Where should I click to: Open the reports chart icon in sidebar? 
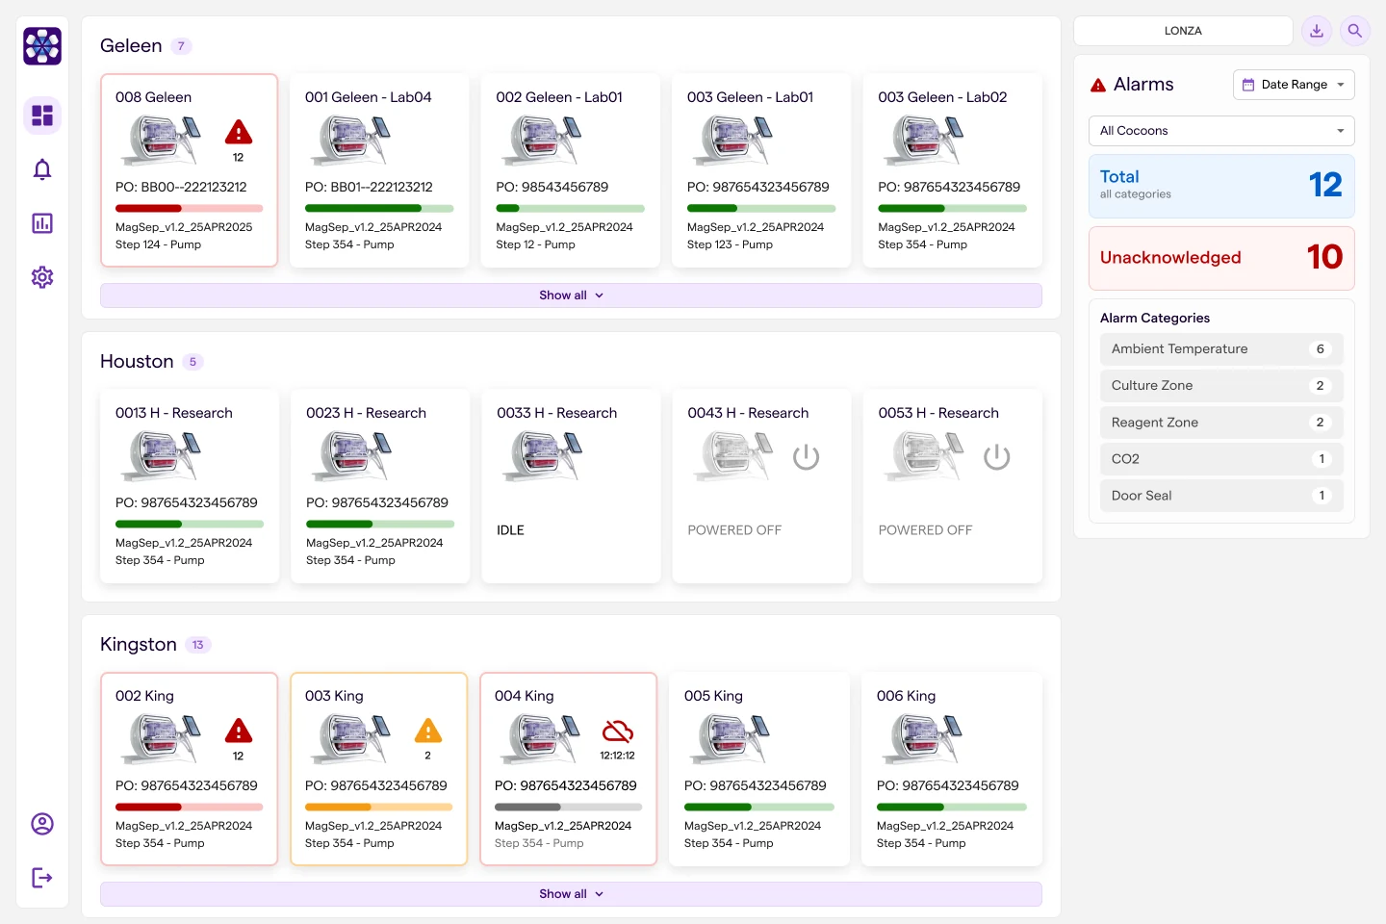coord(42,223)
